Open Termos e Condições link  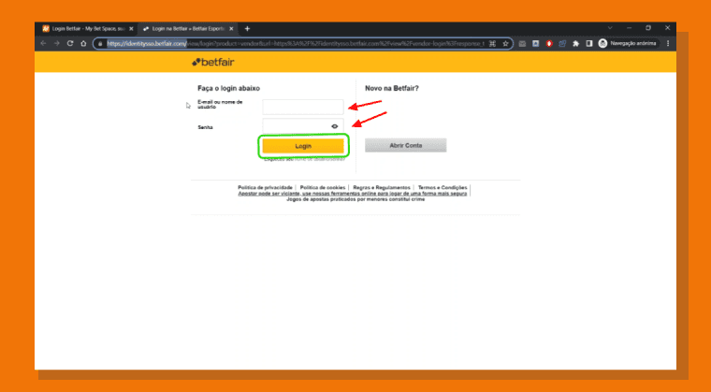(443, 187)
